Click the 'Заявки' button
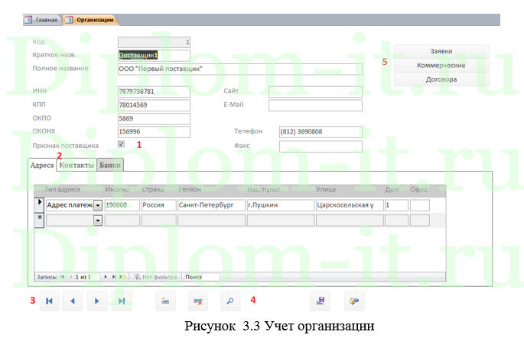 441,51
